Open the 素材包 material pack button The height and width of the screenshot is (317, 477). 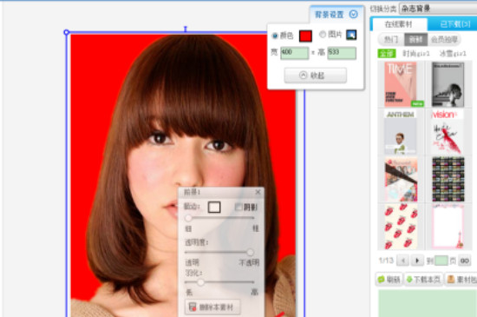click(x=461, y=280)
